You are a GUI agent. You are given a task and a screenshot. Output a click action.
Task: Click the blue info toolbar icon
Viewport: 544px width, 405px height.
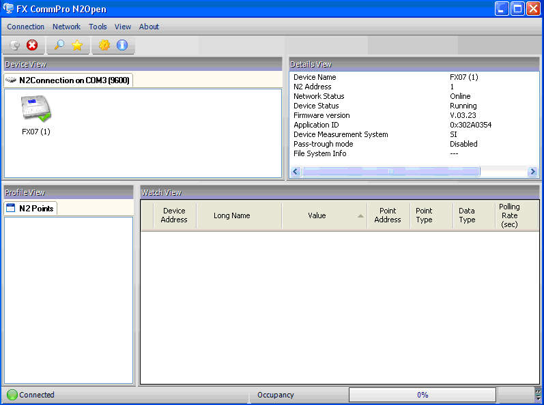pyautogui.click(x=122, y=45)
